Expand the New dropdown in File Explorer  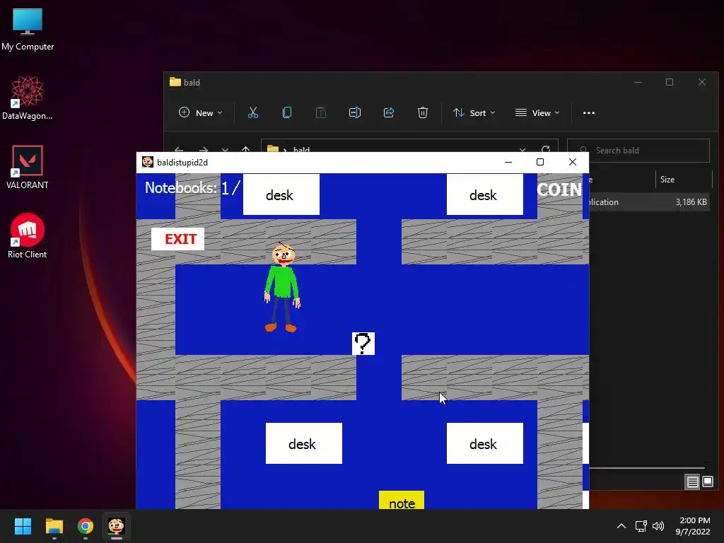pyautogui.click(x=200, y=112)
